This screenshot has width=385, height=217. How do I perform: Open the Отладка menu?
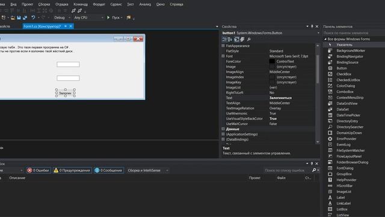pyautogui.click(x=62, y=4)
